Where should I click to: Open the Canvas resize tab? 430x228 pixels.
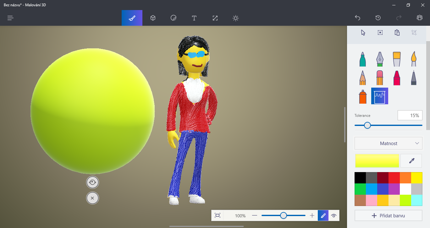(x=215, y=18)
